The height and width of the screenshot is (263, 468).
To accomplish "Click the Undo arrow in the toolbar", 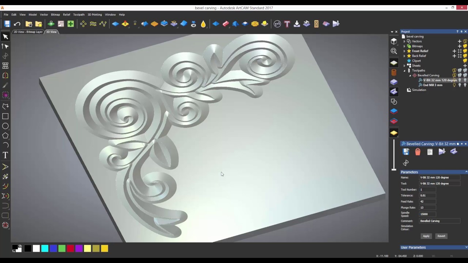I will click(x=17, y=24).
